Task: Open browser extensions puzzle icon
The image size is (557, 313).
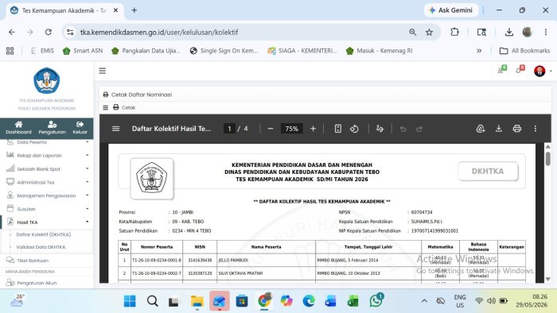Action: (x=454, y=33)
